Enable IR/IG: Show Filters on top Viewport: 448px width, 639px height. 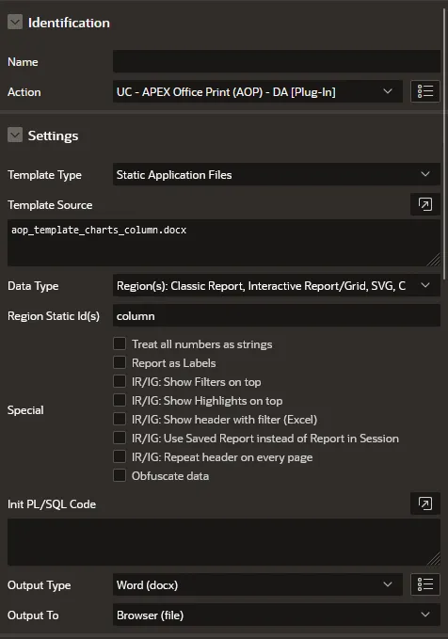[x=120, y=381]
